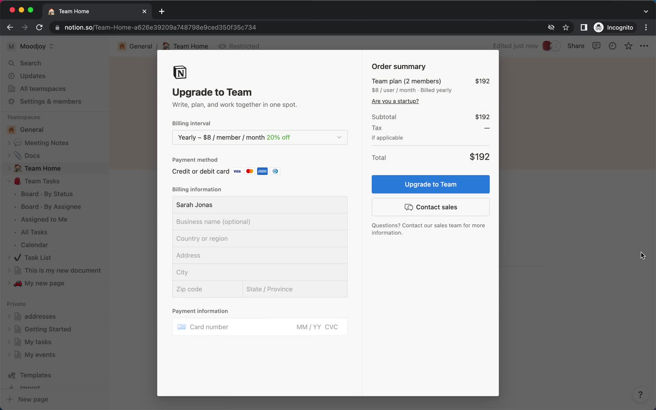Open This is my new document
The height and width of the screenshot is (410, 656).
pos(63,271)
